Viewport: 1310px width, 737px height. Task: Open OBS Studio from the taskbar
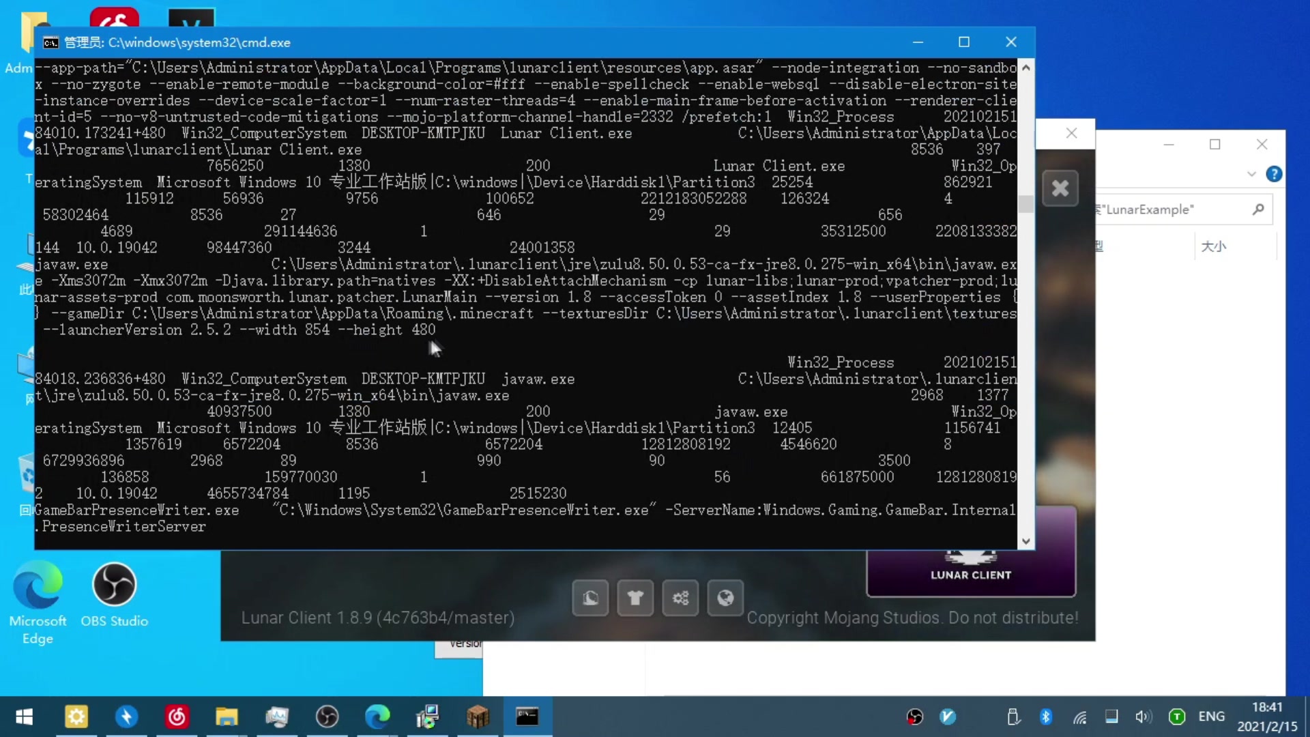pyautogui.click(x=327, y=717)
